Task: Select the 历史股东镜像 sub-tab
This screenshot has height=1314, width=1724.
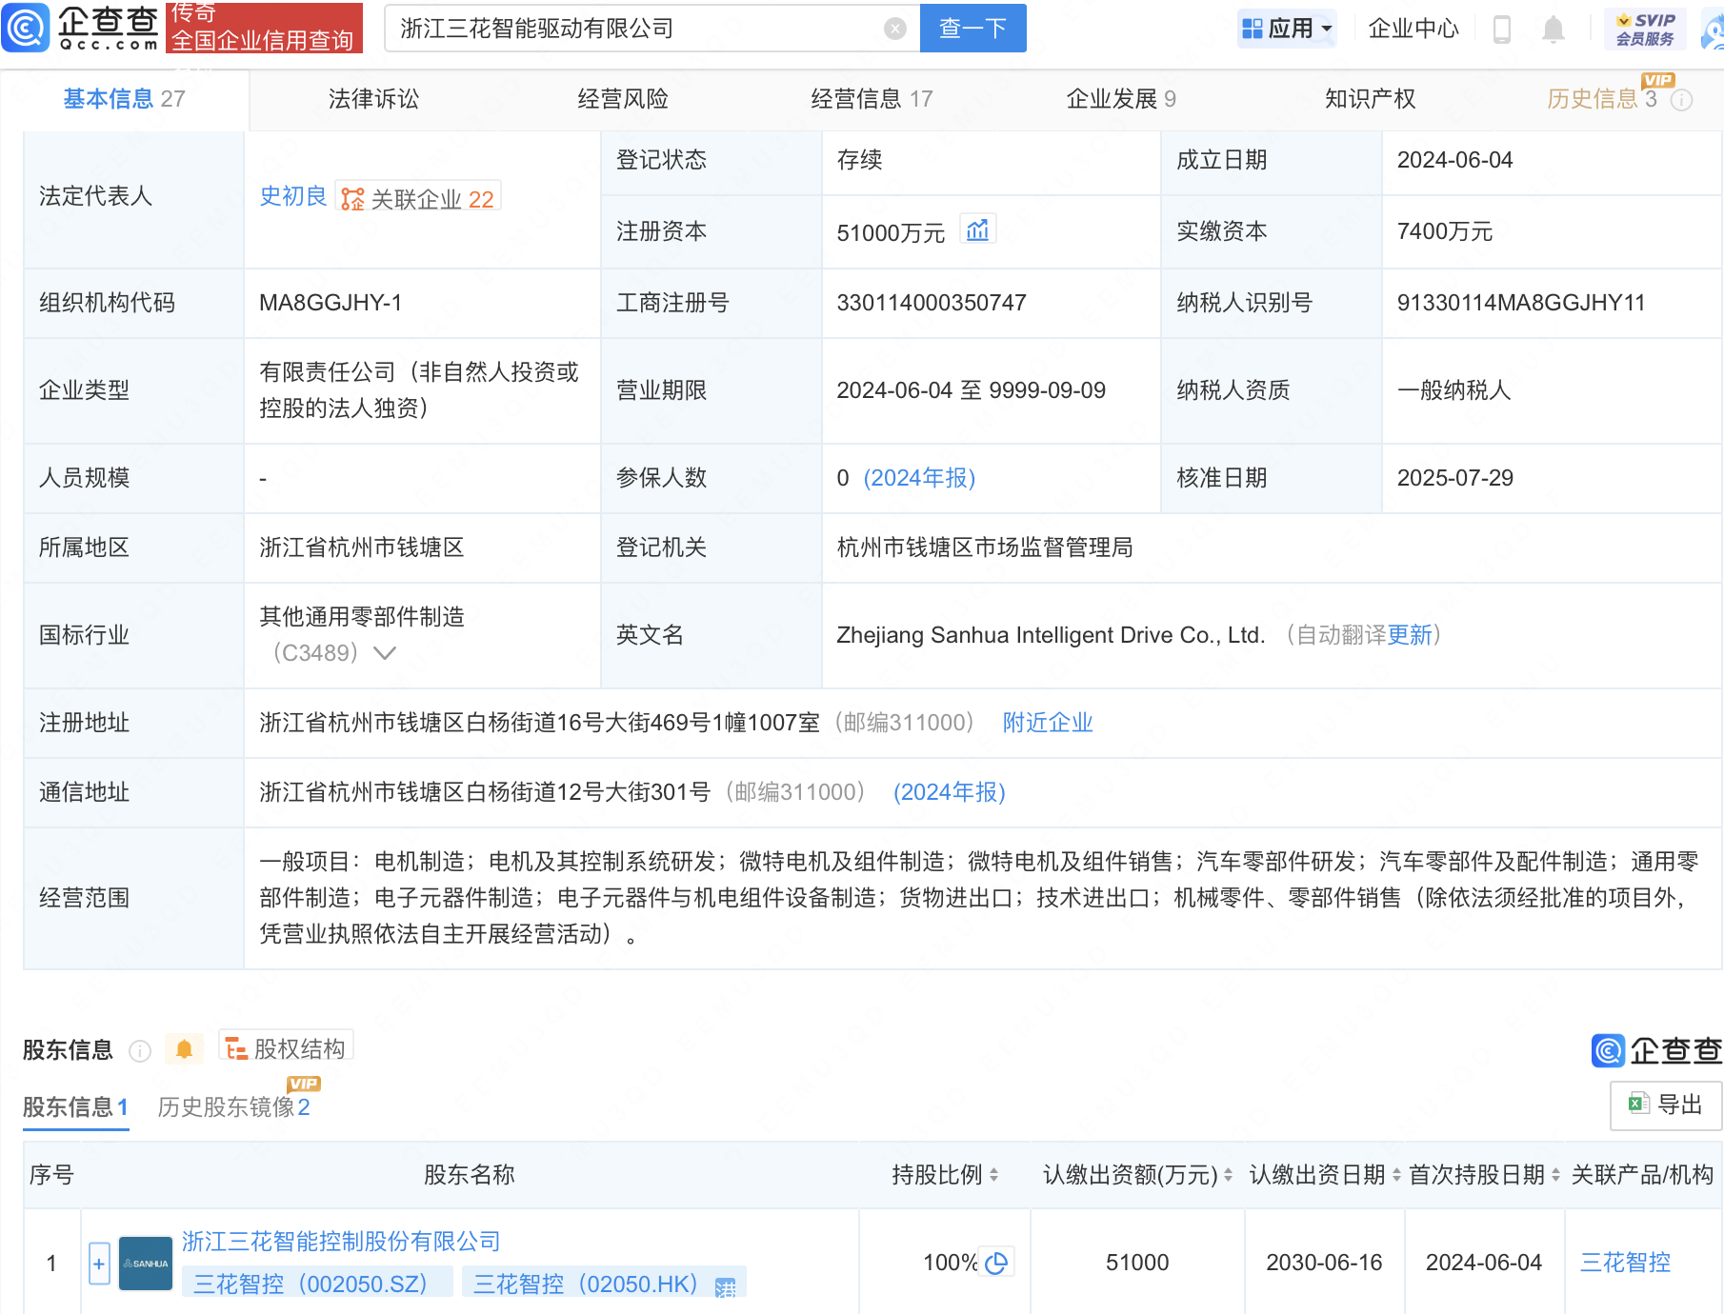Action: pyautogui.click(x=233, y=1106)
